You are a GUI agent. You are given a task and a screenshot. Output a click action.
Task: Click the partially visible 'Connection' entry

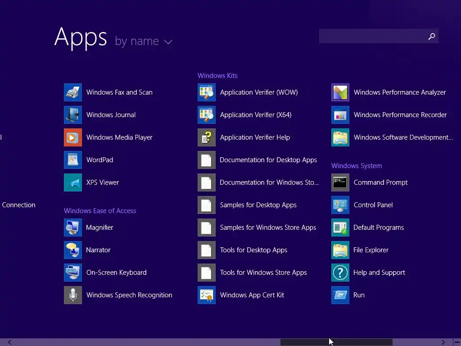(x=18, y=205)
